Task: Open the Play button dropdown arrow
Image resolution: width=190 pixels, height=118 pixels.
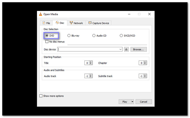Action: pos(132,102)
